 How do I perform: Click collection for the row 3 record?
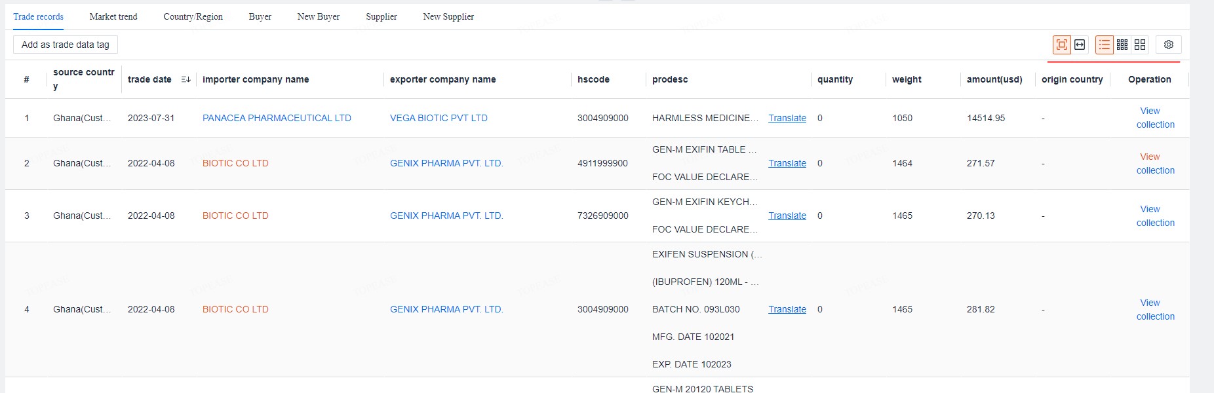(x=1156, y=223)
